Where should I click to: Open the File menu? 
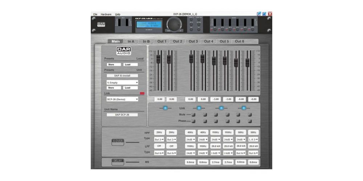click(95, 14)
